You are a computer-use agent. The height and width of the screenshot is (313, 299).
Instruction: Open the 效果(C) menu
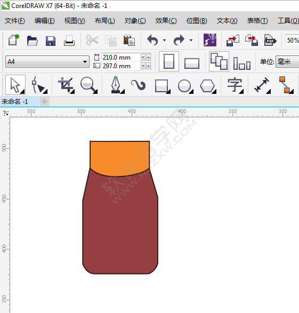click(x=166, y=21)
